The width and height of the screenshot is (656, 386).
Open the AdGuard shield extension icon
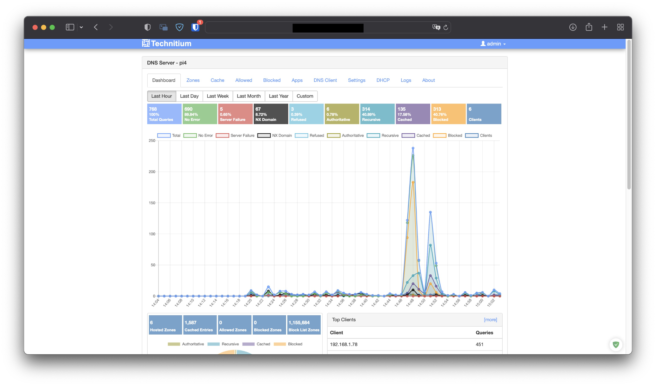pyautogui.click(x=179, y=27)
